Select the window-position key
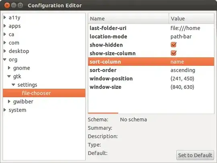 click(111, 79)
